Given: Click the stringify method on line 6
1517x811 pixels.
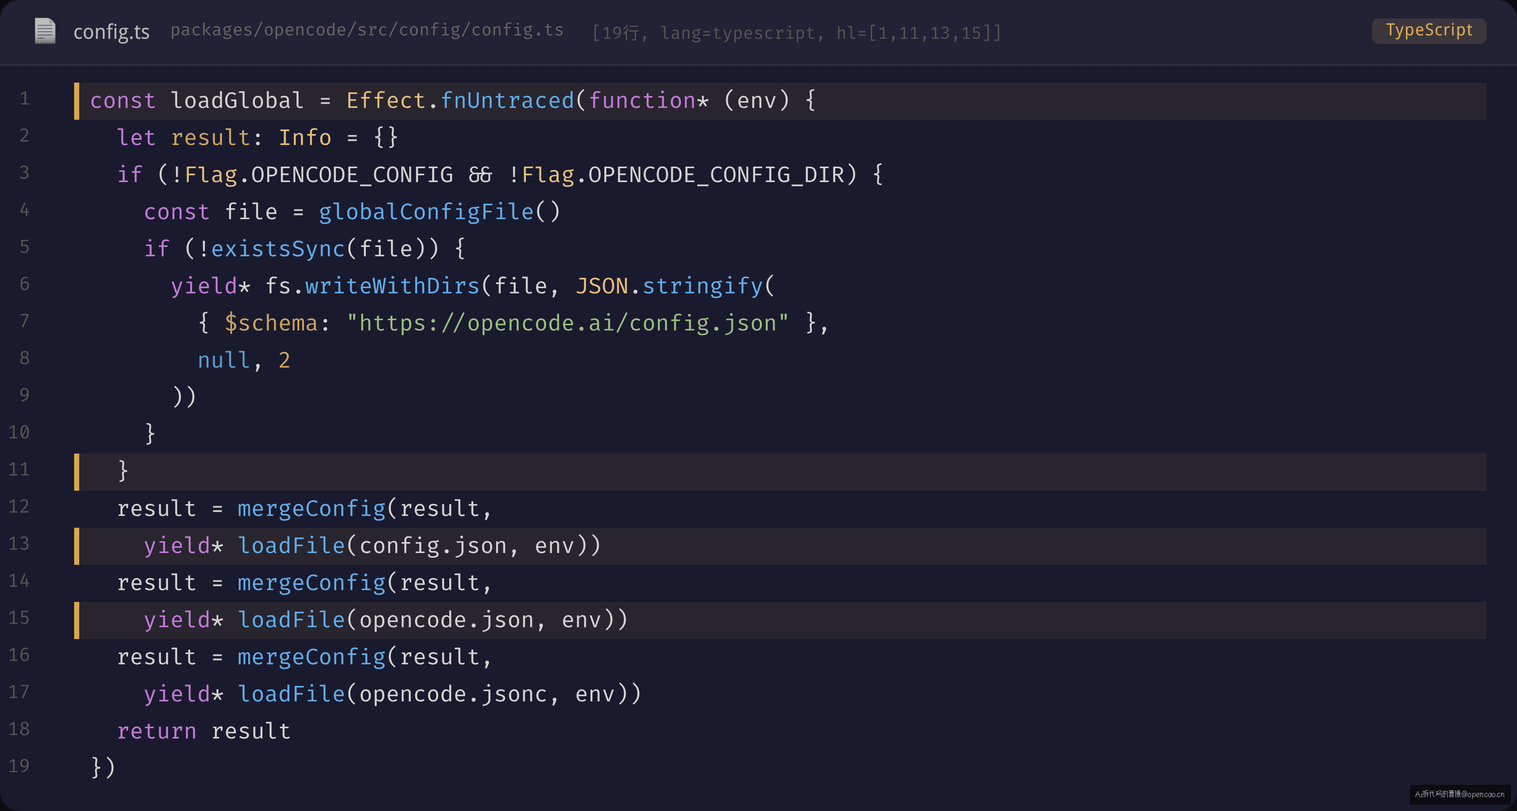Looking at the screenshot, I should (x=702, y=286).
